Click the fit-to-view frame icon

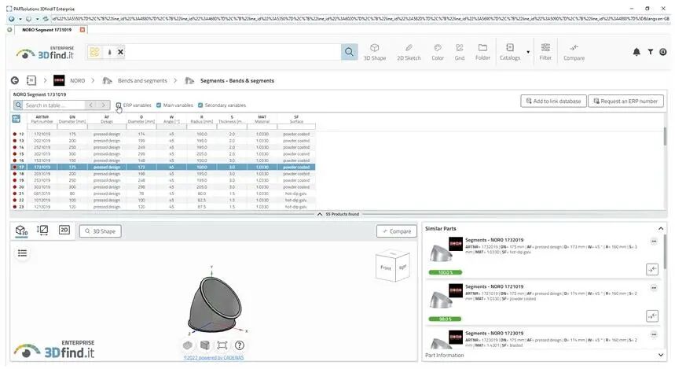click(x=222, y=345)
